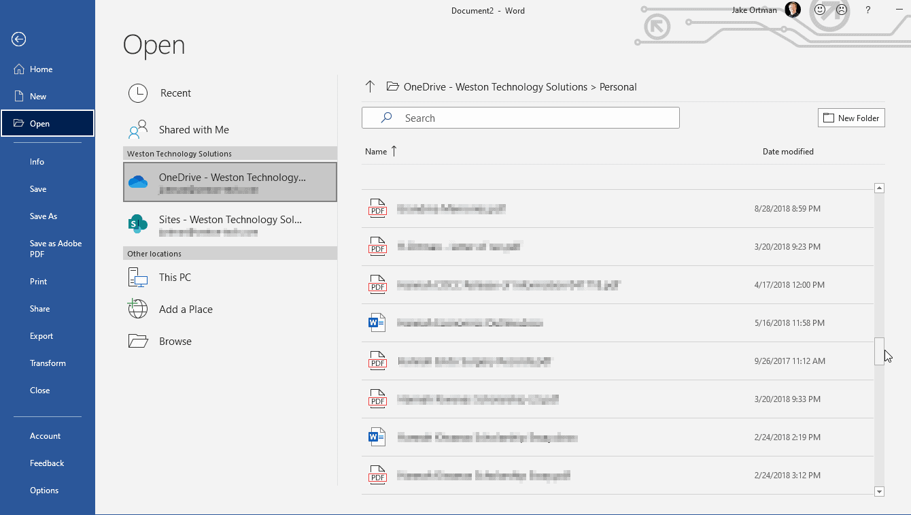Click the scrollbar down arrow in file list

tap(879, 491)
